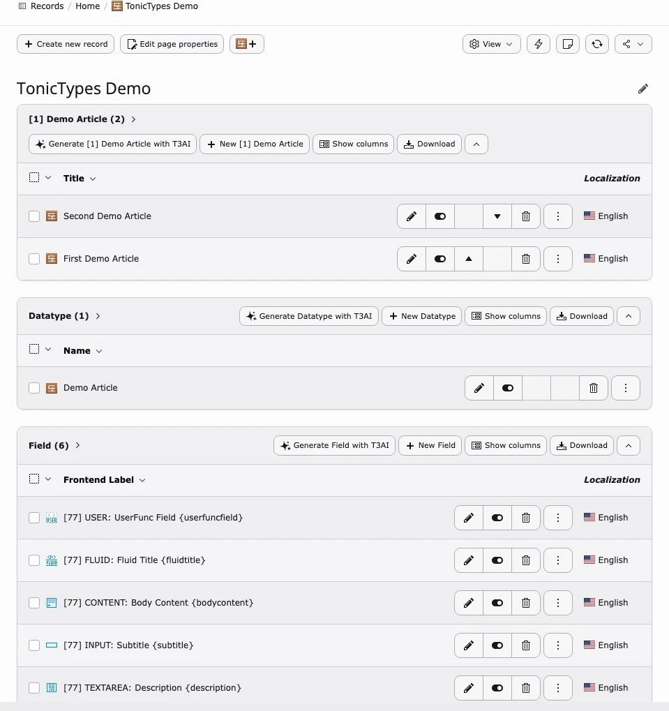Edit the TonicTypes Demo page title pencil

pyautogui.click(x=642, y=89)
